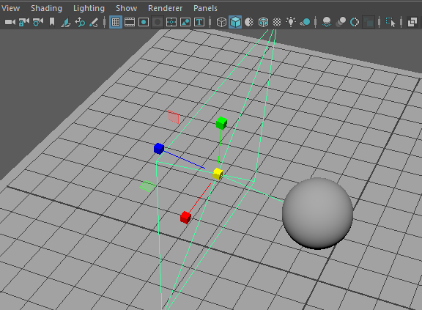Toggle the resolution gate display
This screenshot has height=310, width=422.
pos(144,22)
